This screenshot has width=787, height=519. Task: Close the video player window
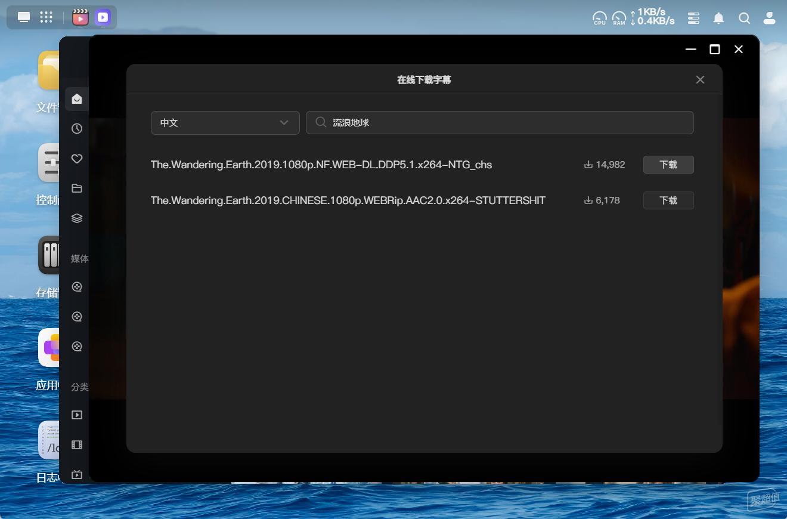(x=739, y=50)
